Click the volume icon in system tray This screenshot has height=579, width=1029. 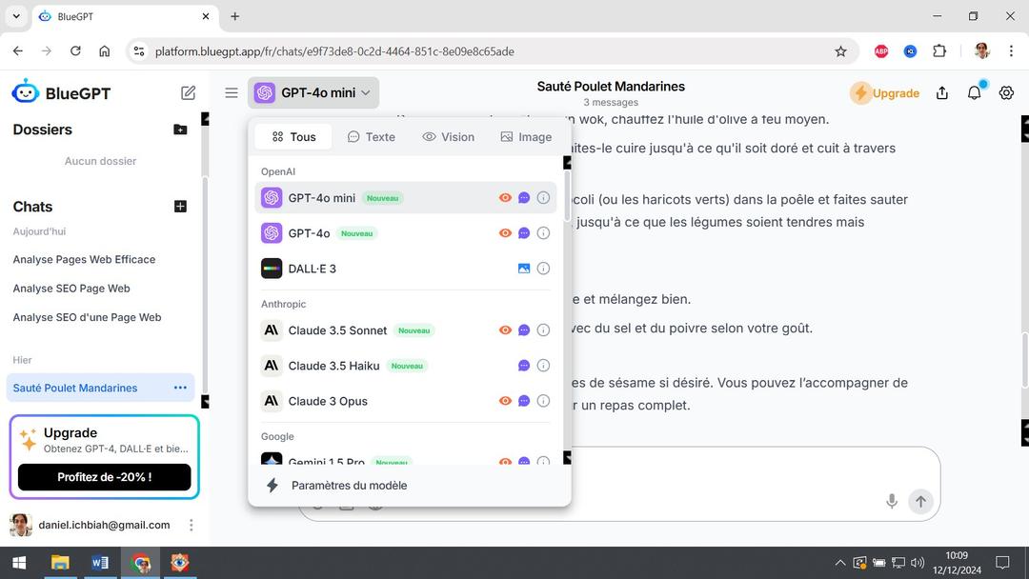point(918,563)
